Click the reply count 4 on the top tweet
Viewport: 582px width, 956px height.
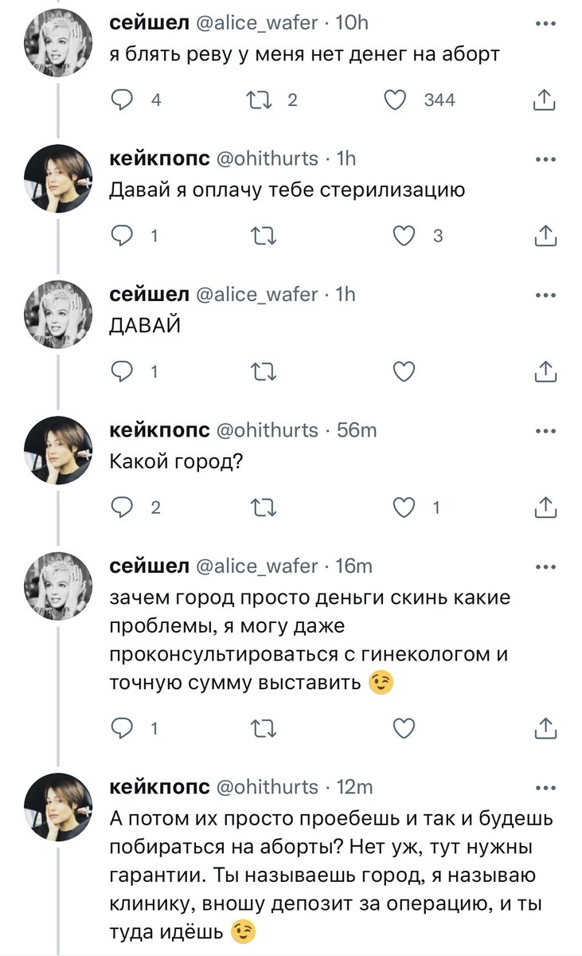click(157, 100)
